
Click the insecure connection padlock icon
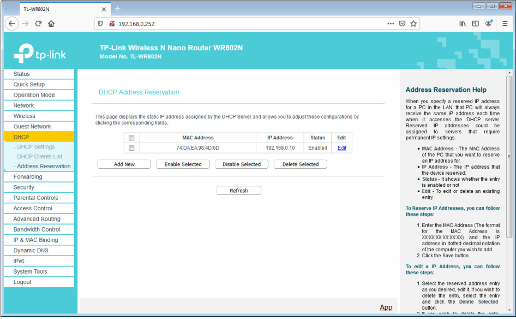coord(112,23)
